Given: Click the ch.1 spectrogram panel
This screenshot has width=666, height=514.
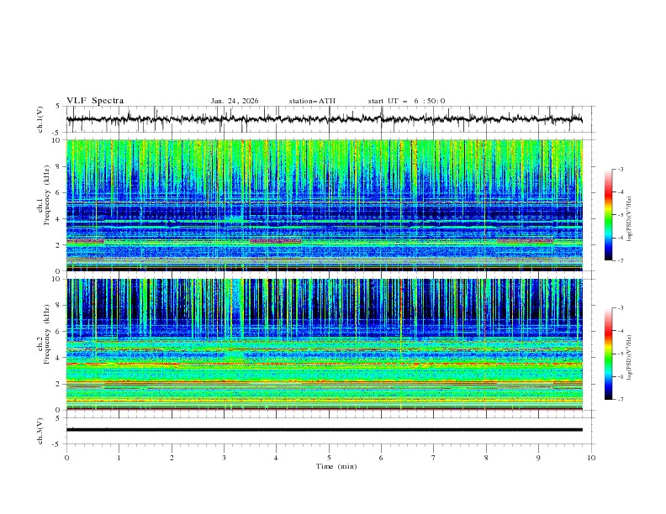Looking at the screenshot, I should 325,205.
